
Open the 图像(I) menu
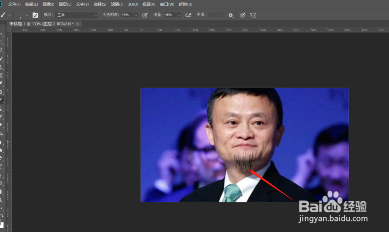pos(48,4)
